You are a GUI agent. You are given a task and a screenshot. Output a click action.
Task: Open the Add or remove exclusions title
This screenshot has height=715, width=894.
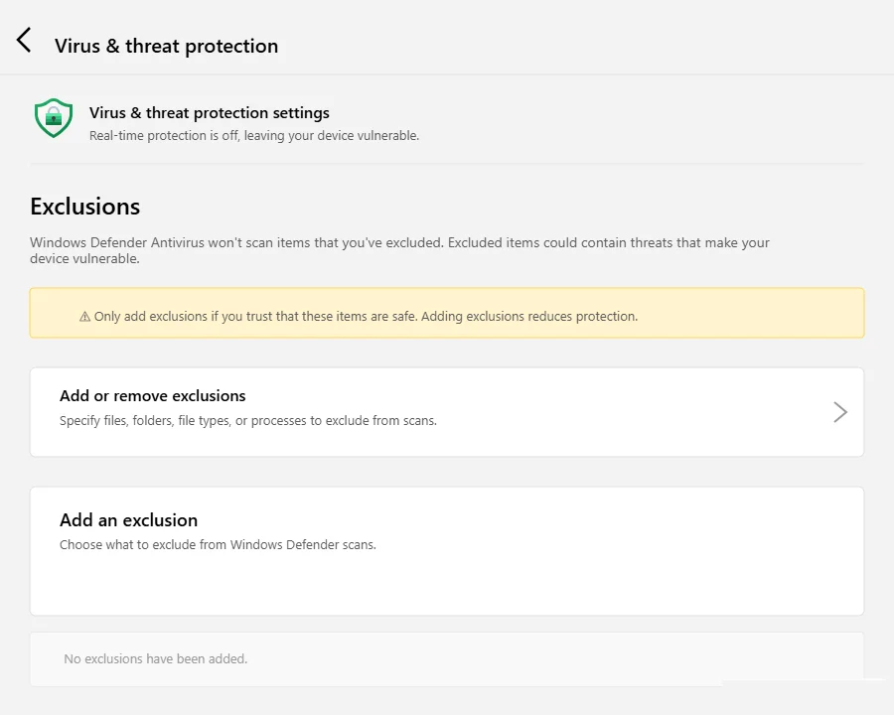point(152,396)
